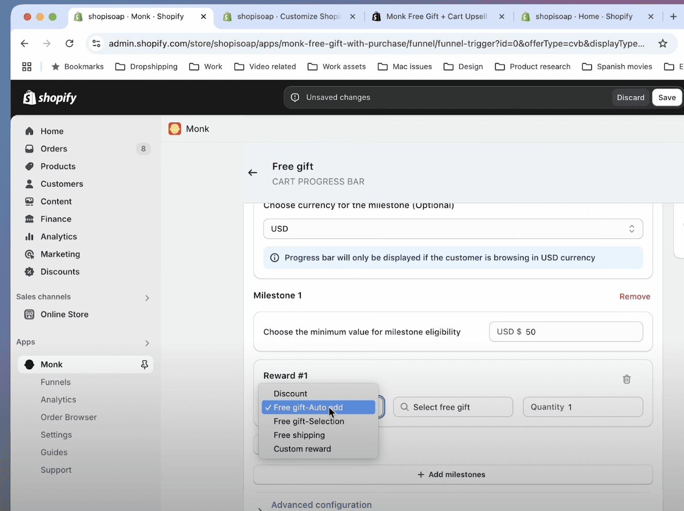The height and width of the screenshot is (511, 684).
Task: Click the Marketing target icon
Action: (x=29, y=254)
